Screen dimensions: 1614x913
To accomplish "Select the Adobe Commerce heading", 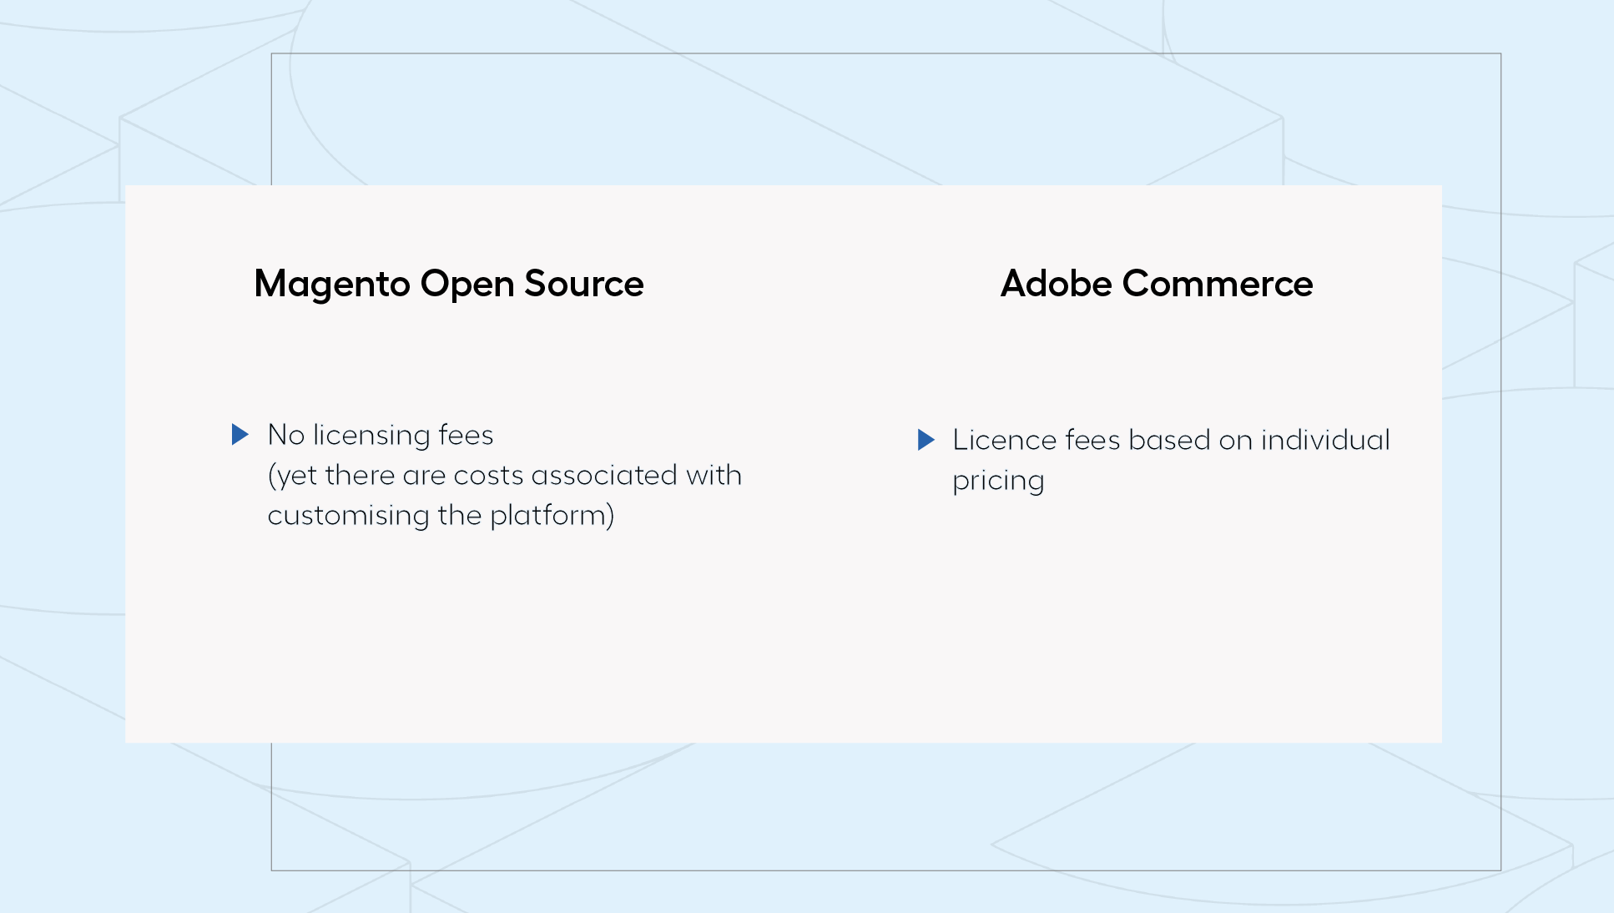I will coord(1157,284).
